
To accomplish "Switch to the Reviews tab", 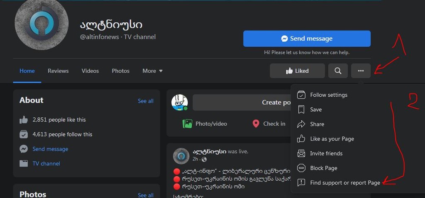I will point(58,71).
